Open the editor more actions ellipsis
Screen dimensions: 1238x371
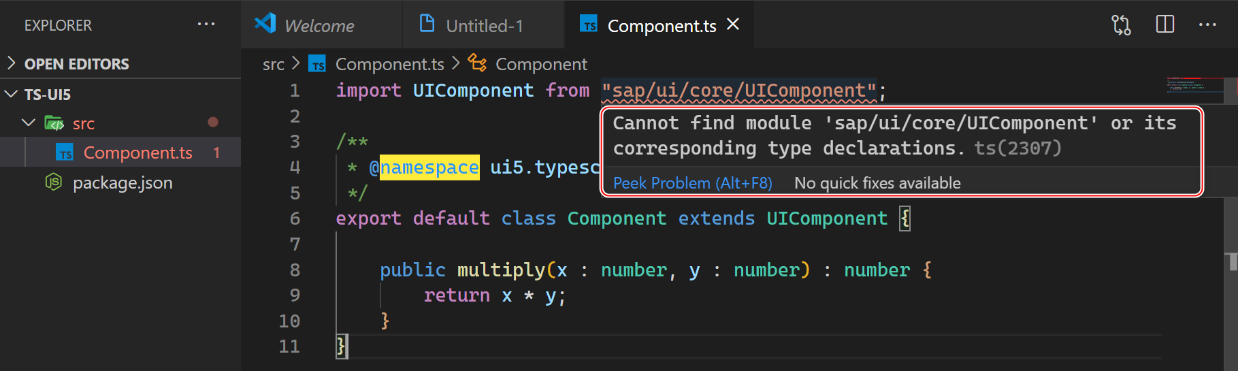coord(1207,25)
